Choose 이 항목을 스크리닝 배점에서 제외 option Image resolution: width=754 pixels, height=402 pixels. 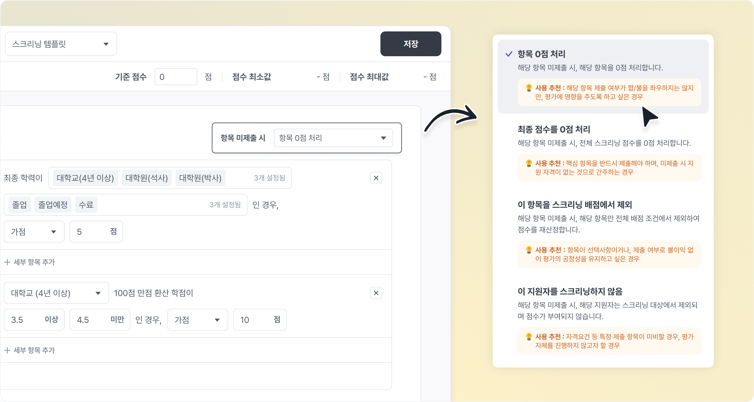[x=574, y=205]
